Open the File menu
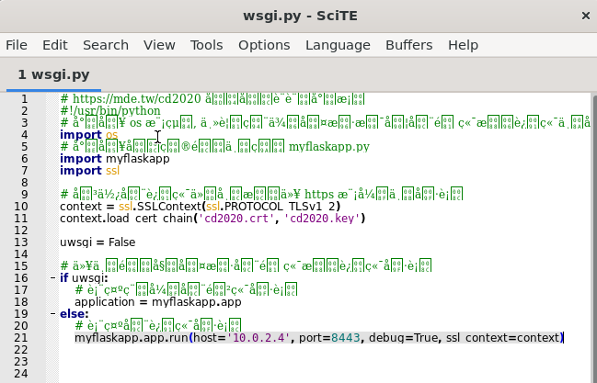Screen dimensions: 597x383 tap(17, 45)
